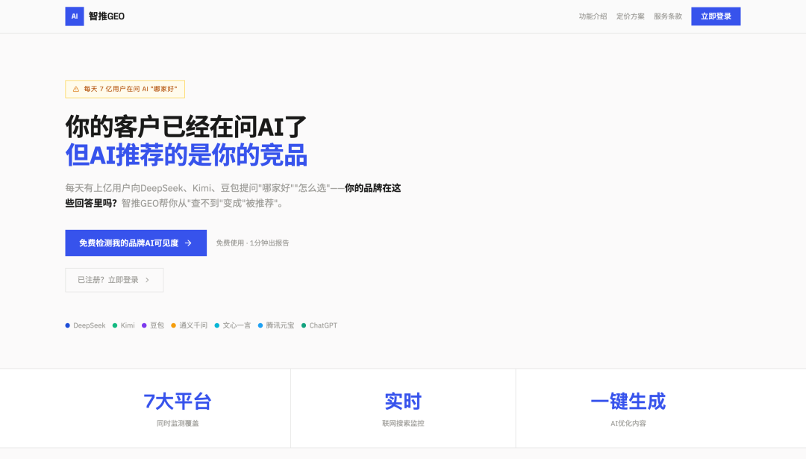The image size is (806, 459).
Task: Click the blue AI logo icon
Action: (x=75, y=16)
